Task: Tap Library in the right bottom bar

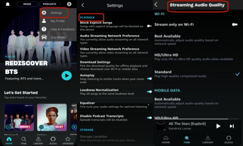Action: (208, 139)
